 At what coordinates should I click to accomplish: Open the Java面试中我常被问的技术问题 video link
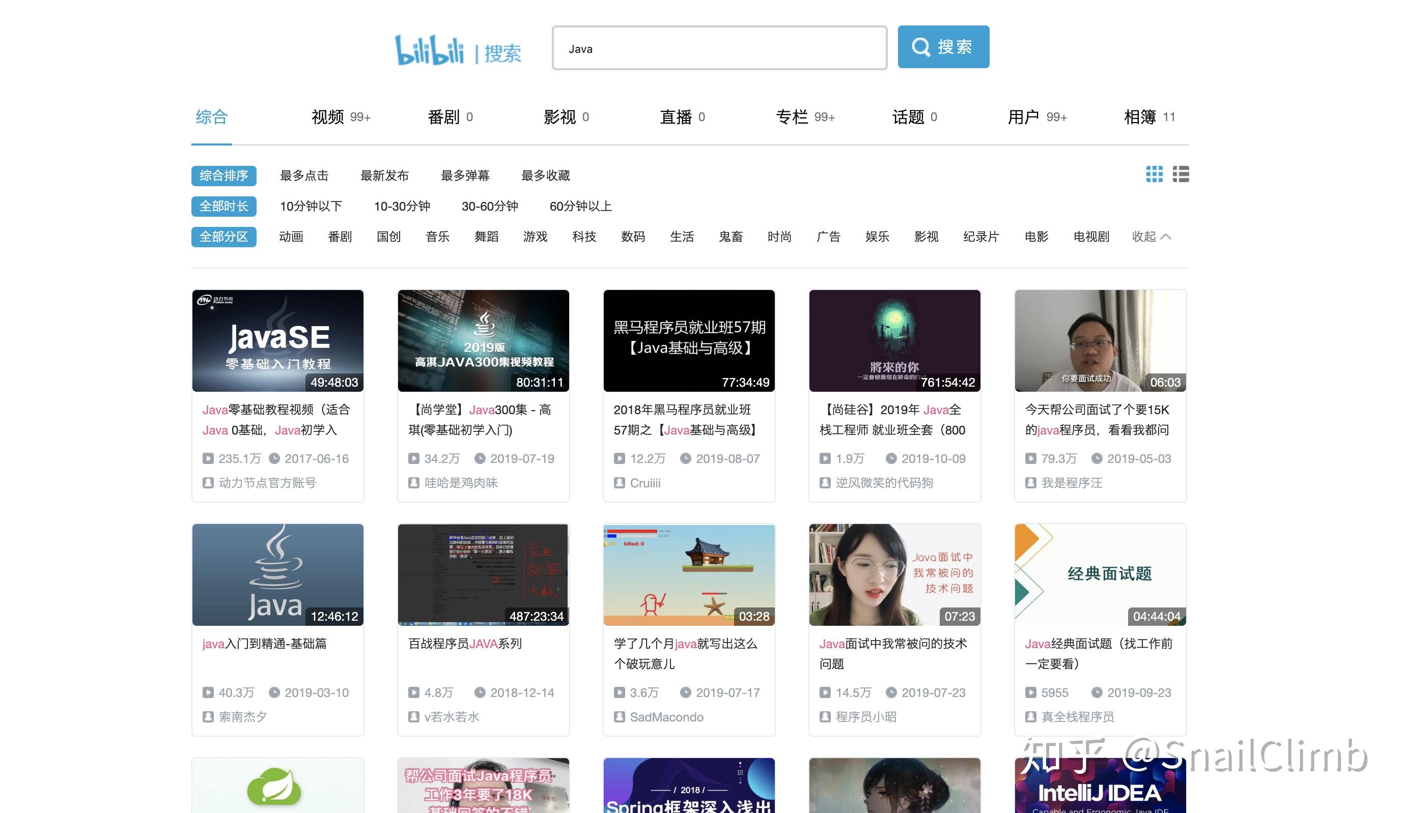pos(892,644)
